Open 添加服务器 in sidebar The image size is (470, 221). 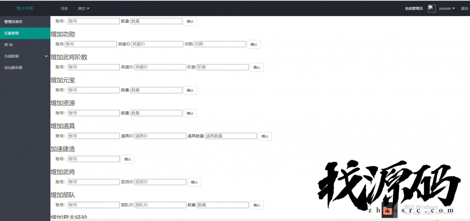coord(25,68)
